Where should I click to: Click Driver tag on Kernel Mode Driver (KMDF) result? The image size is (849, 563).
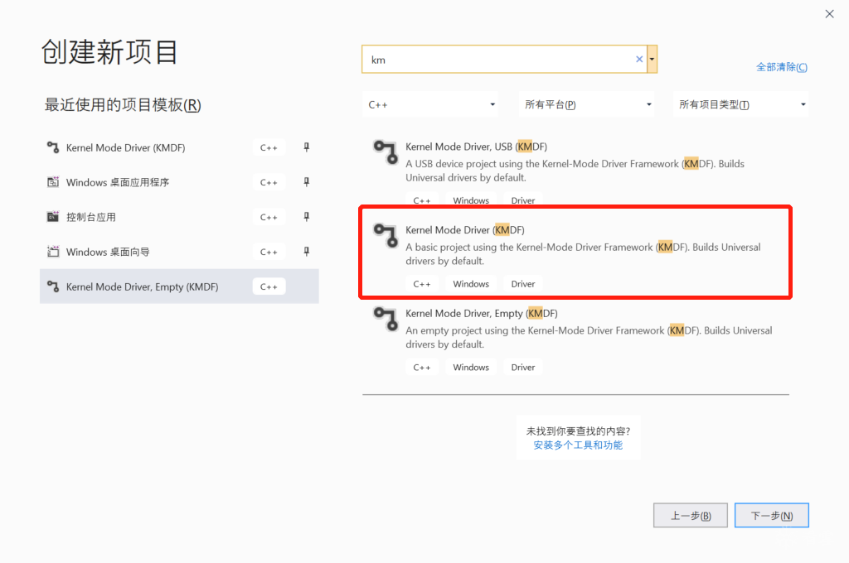523,284
